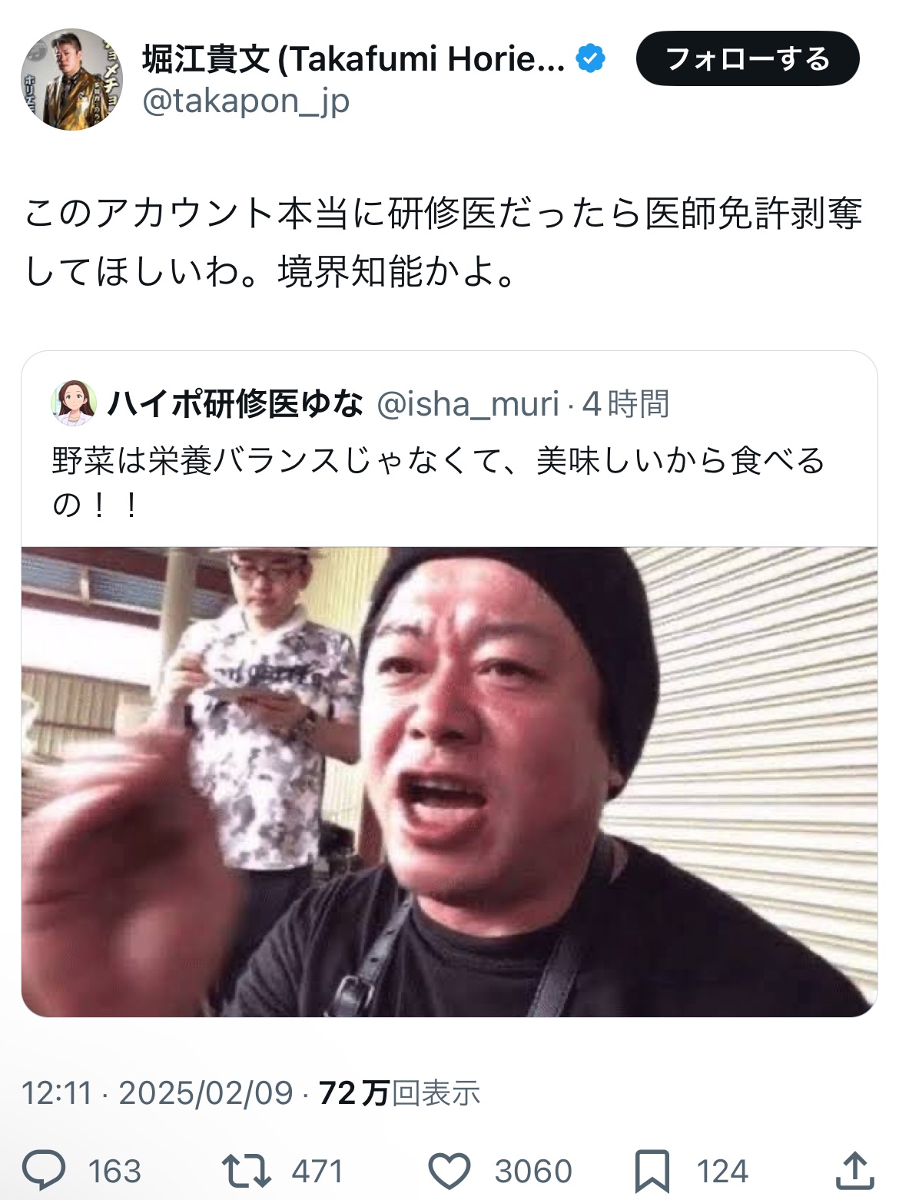The image size is (899, 1200).
Task: Bookmark the post with bookmark icon
Action: (x=652, y=1172)
